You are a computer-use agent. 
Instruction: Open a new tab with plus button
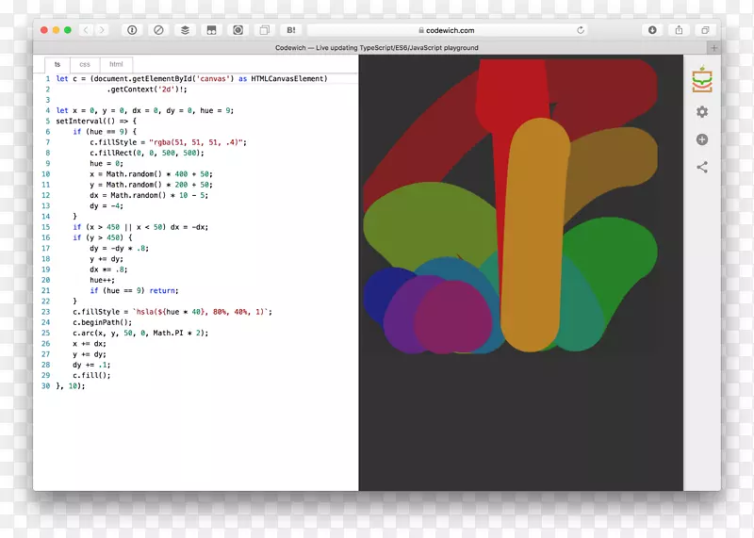point(713,47)
